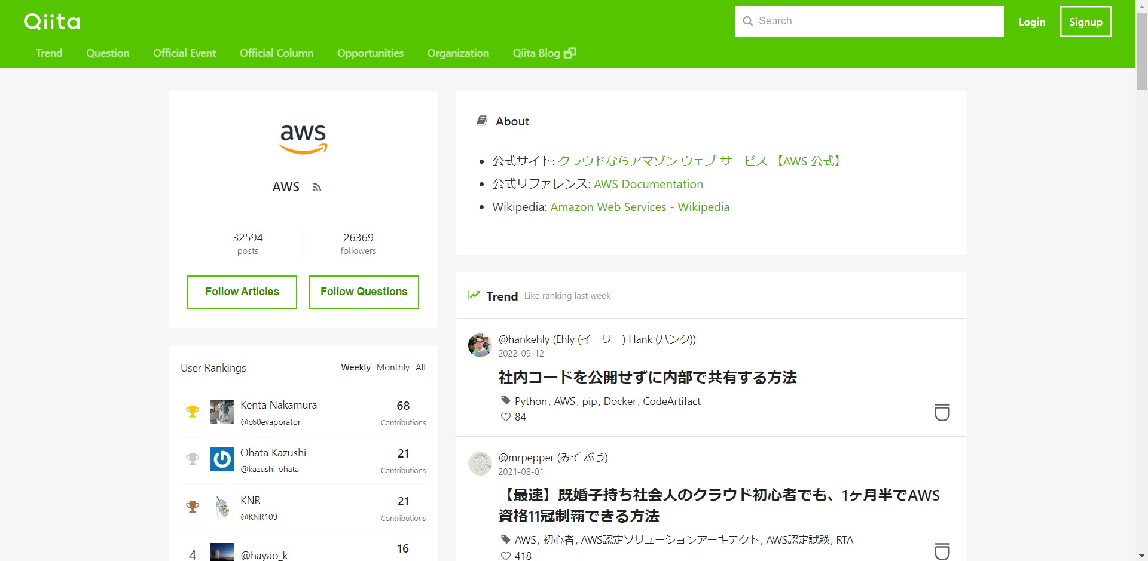Screen dimensions: 1148x561
Task: Click KNR's bronze trophy icon
Action: point(193,507)
